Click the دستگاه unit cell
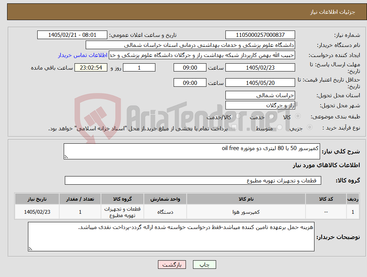Image resolution: width=367 pixels, height=277 pixels. tap(165, 212)
